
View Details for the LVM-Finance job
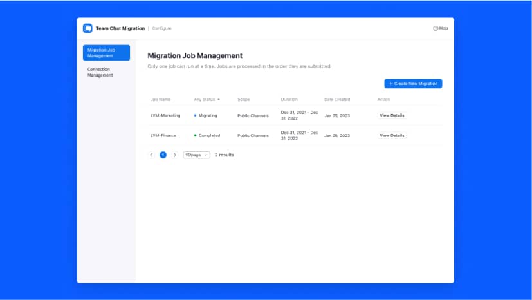pos(392,136)
